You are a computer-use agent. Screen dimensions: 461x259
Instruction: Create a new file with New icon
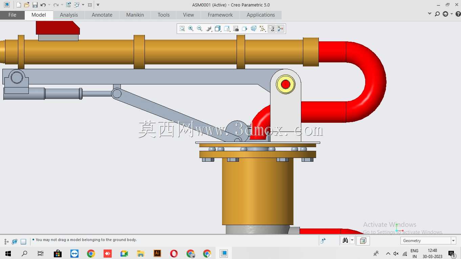tap(19, 5)
